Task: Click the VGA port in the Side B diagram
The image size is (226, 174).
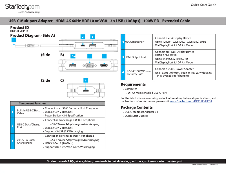Action: (90, 66)
